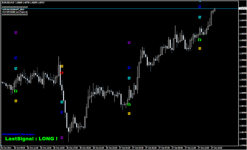Image resolution: width=247 pixels, height=150 pixels.
Task: Click the '26 Oct 23:30' time axis label
Action: pyautogui.click(x=112, y=148)
